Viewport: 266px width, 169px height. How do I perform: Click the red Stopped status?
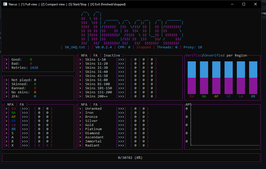pos(144,47)
